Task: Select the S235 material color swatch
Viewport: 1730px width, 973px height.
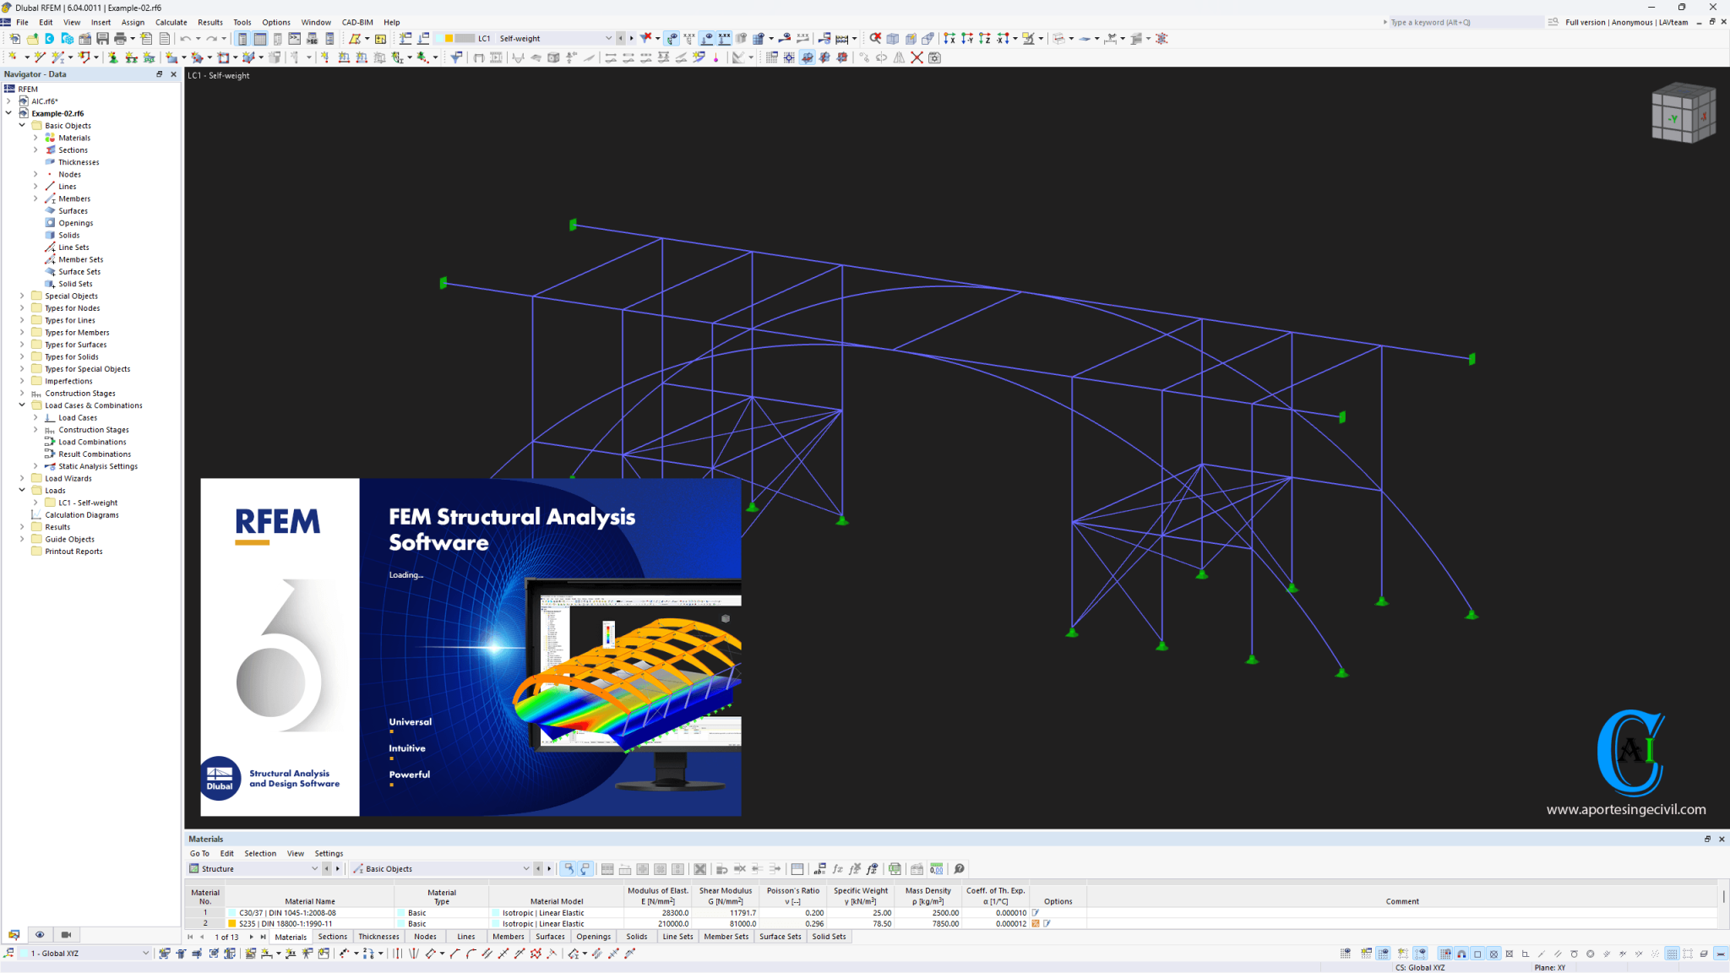Action: (232, 923)
